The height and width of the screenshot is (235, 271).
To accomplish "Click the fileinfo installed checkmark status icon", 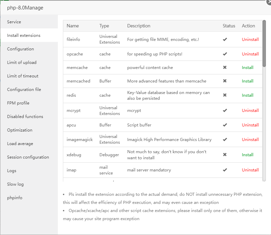I will coord(225,40).
